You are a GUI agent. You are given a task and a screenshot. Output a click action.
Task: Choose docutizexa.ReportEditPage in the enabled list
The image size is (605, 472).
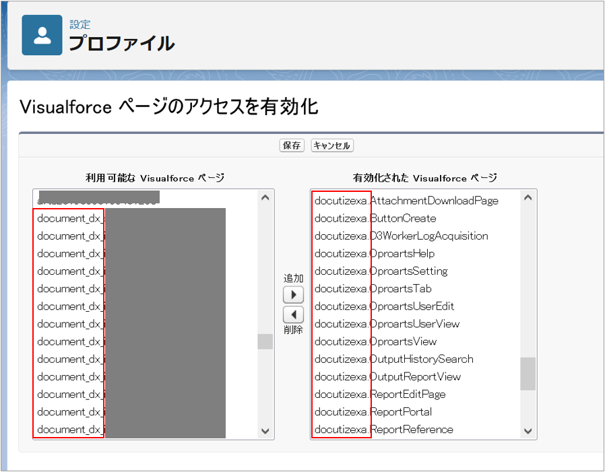(x=380, y=394)
